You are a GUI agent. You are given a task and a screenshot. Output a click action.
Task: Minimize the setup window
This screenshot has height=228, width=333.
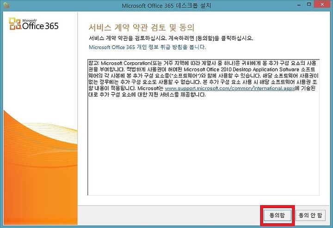pyautogui.click(x=299, y=5)
